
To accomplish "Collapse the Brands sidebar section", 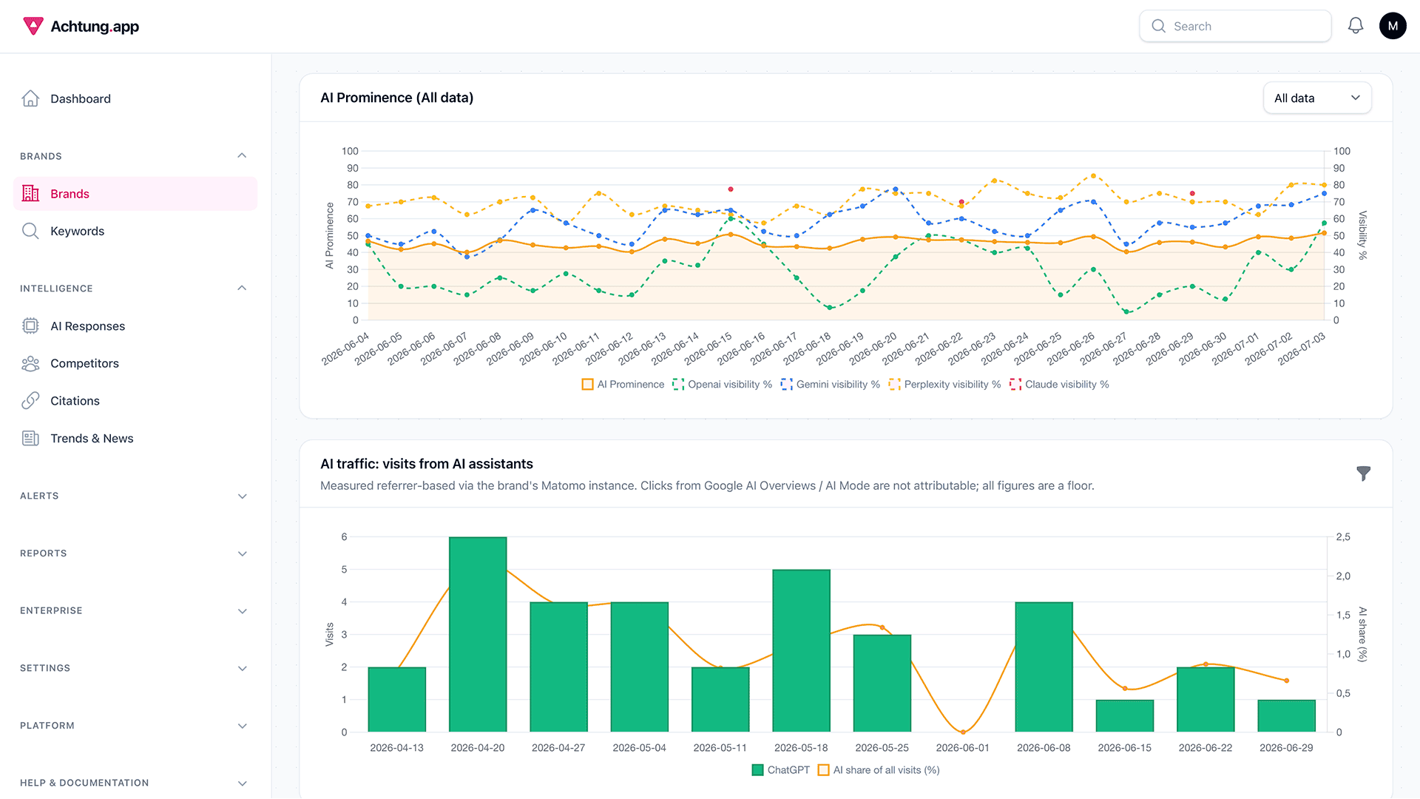I will pos(242,156).
